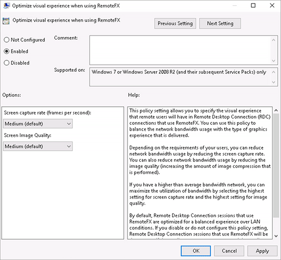
Task: Click the Help scrollbar up arrow
Action: [x=276, y=110]
